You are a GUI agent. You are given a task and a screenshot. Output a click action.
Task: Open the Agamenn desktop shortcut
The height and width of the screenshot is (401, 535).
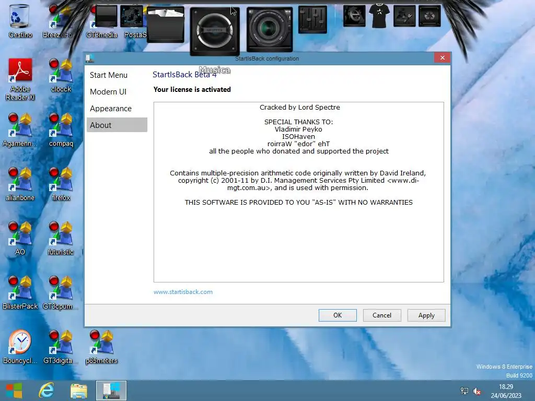click(20, 129)
